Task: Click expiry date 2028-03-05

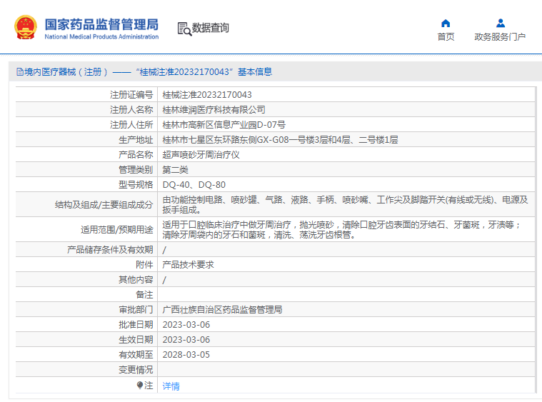Action: (186, 355)
